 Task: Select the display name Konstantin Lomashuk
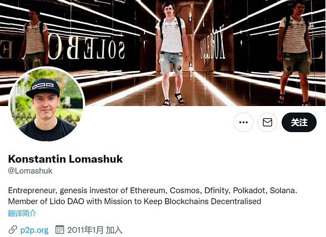pos(66,159)
